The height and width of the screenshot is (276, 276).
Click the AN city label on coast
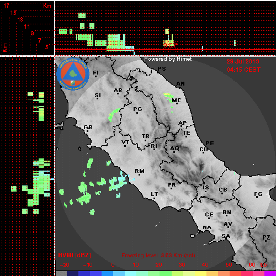coord(181,84)
